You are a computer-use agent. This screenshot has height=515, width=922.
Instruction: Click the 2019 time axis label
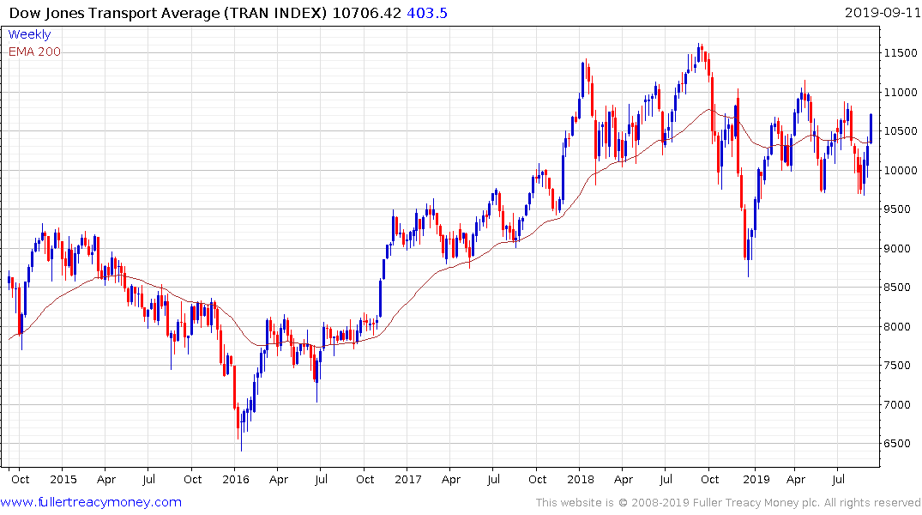coord(756,479)
